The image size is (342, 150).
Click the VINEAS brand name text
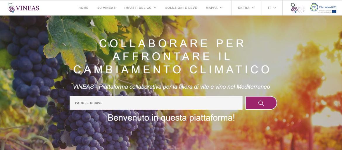coord(27,8)
